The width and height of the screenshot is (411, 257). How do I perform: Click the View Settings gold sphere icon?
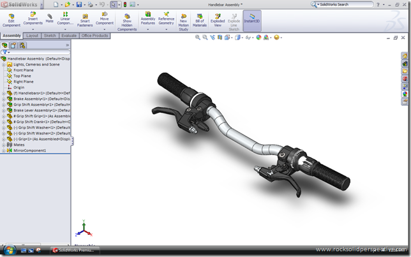pos(276,38)
